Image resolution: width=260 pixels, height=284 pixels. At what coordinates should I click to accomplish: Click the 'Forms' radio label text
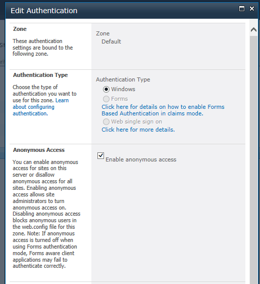point(120,99)
